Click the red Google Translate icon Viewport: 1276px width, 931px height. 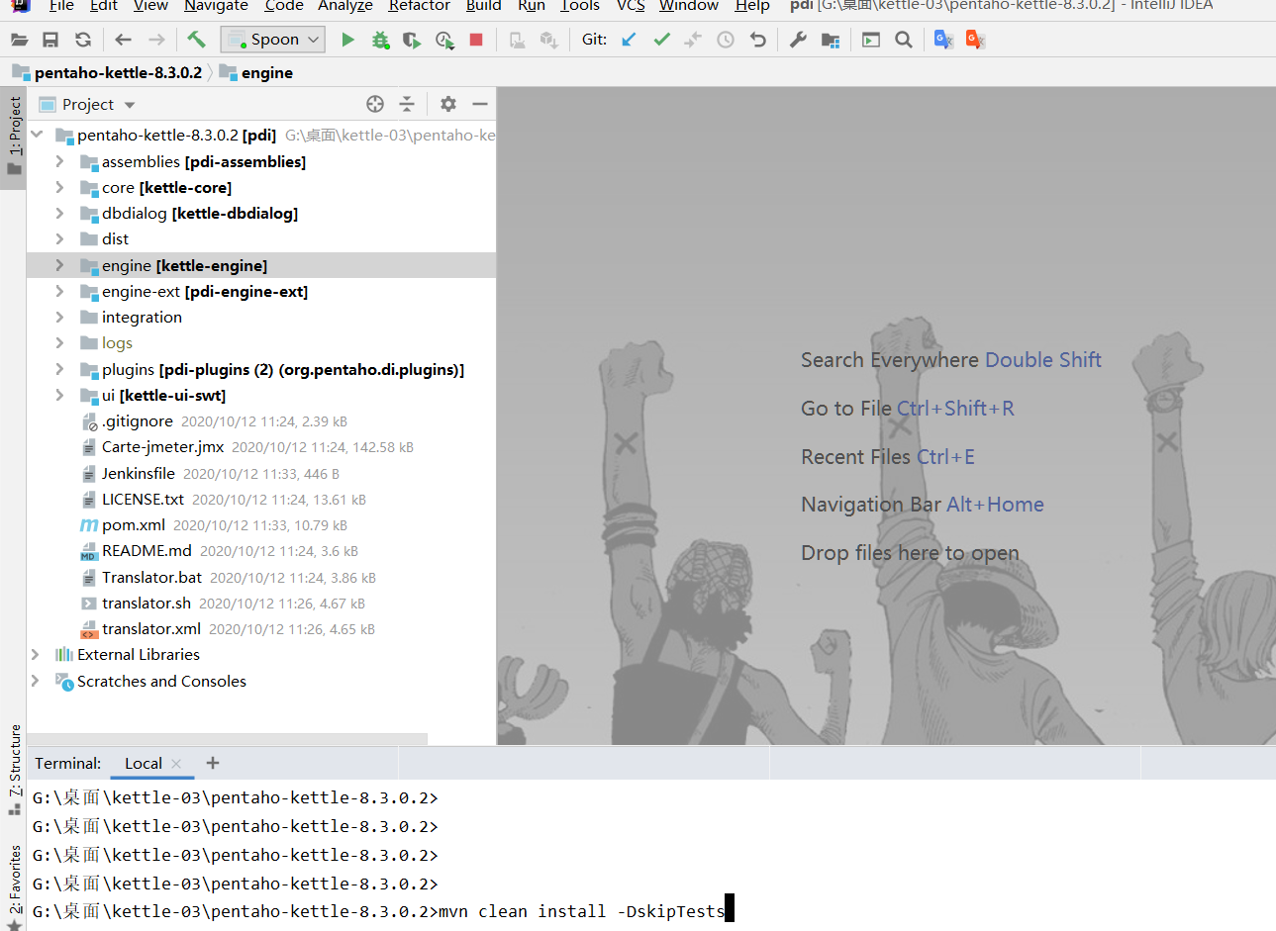[x=976, y=40]
